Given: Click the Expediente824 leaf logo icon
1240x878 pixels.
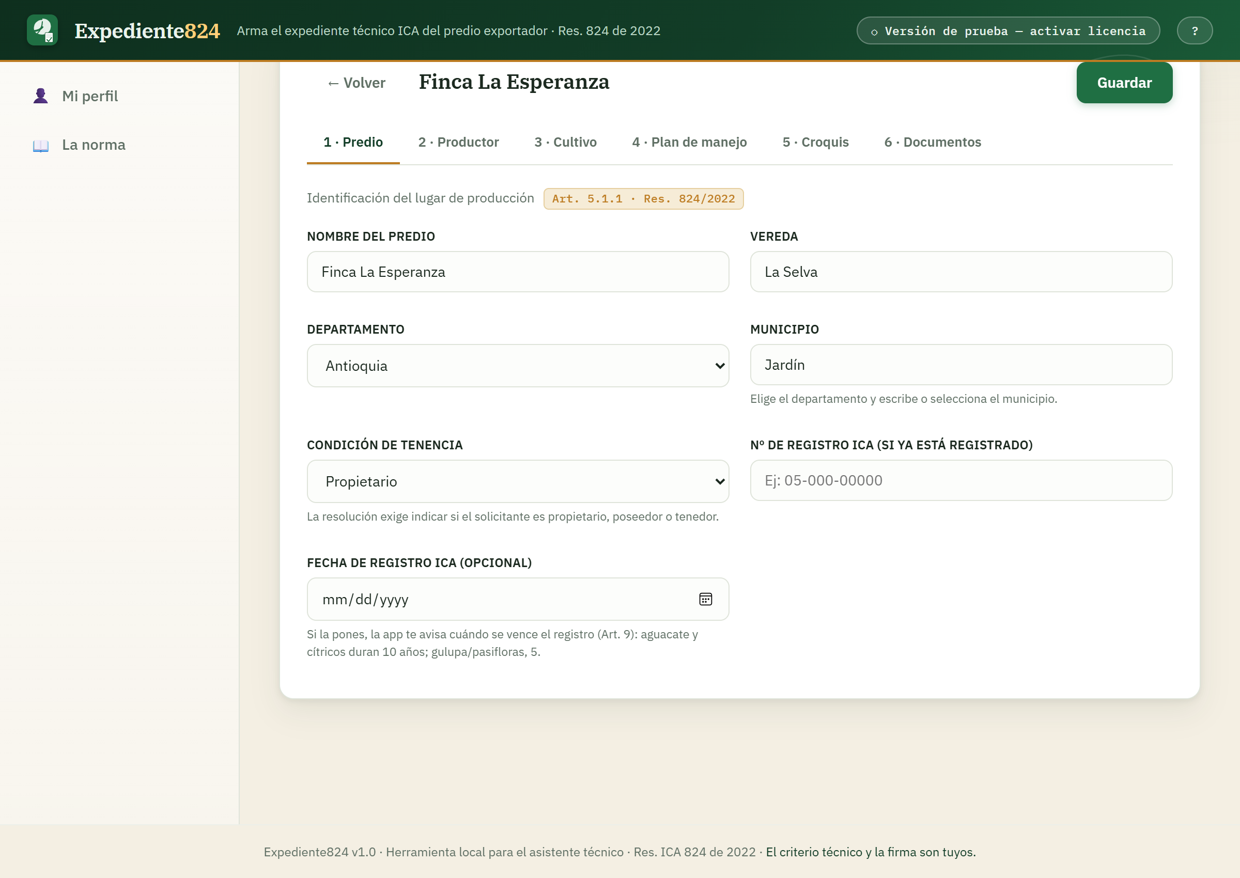Looking at the screenshot, I should (x=42, y=30).
